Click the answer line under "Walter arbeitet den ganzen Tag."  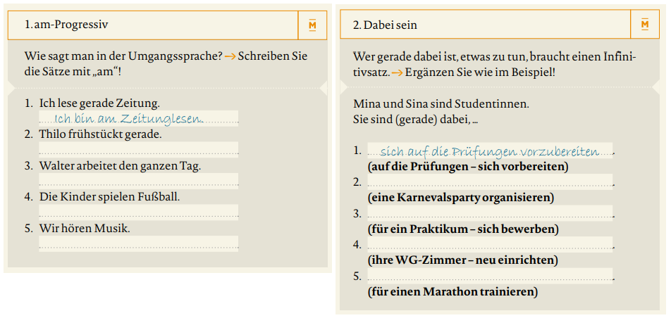pyautogui.click(x=138, y=181)
